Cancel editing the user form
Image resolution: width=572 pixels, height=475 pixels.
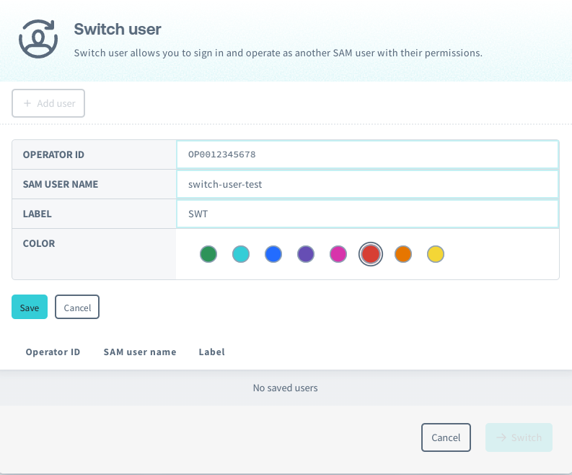tap(77, 308)
